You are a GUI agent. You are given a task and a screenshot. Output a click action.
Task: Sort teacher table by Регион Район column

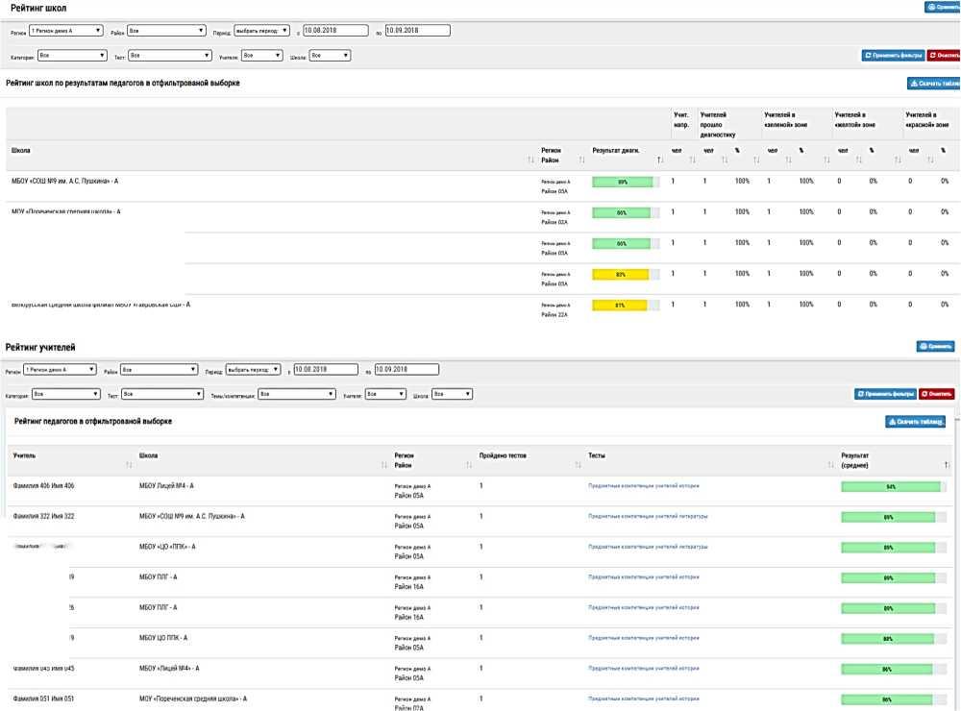point(468,465)
